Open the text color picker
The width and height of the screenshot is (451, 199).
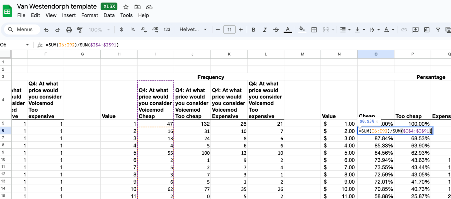pos(288,30)
